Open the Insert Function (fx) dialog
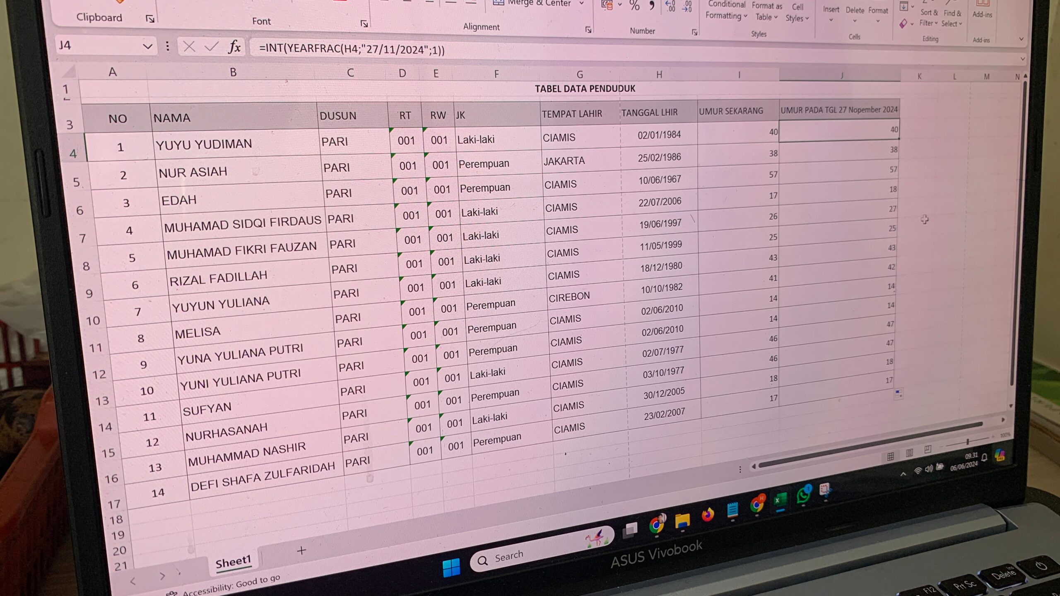 pyautogui.click(x=234, y=47)
